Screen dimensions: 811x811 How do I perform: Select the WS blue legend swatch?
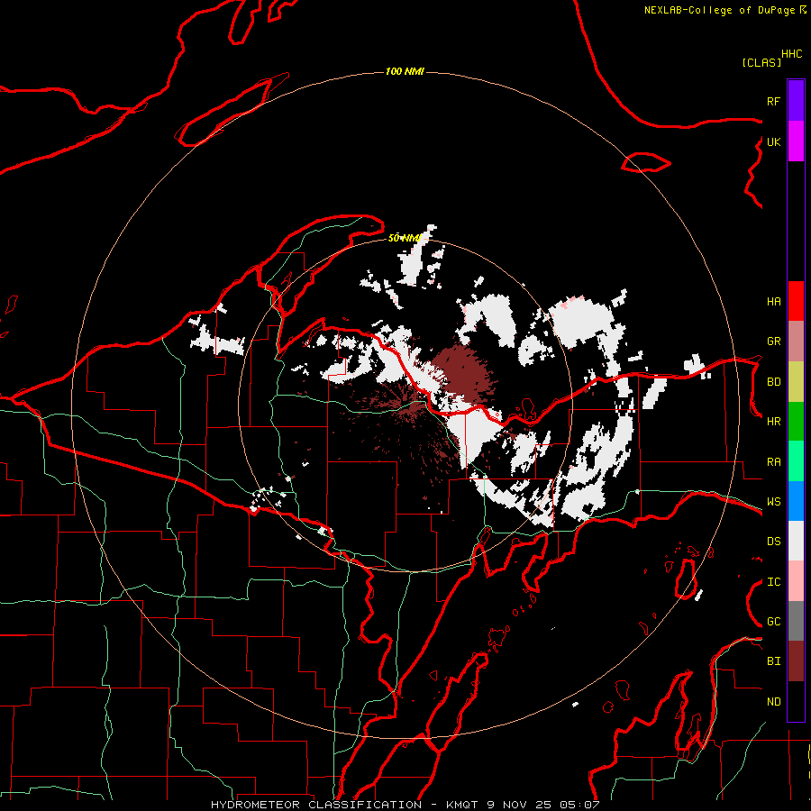(796, 501)
